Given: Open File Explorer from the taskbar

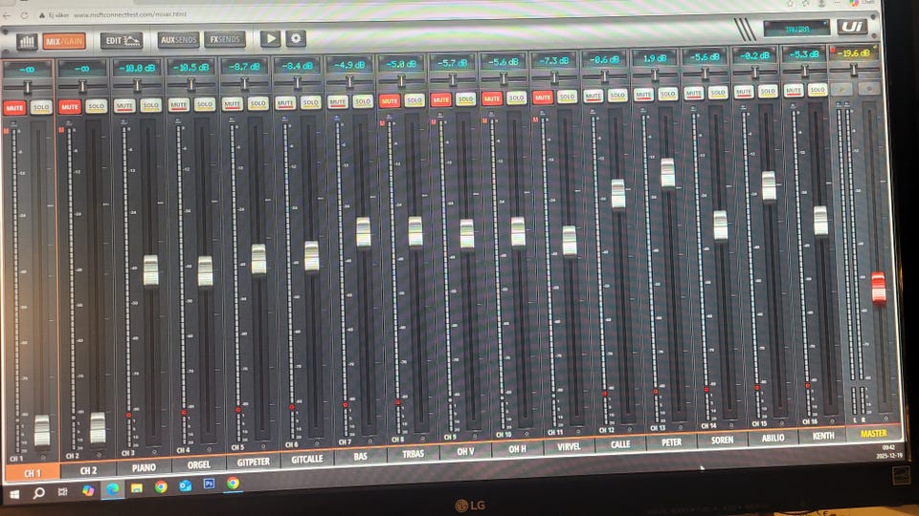Looking at the screenshot, I should [x=137, y=488].
